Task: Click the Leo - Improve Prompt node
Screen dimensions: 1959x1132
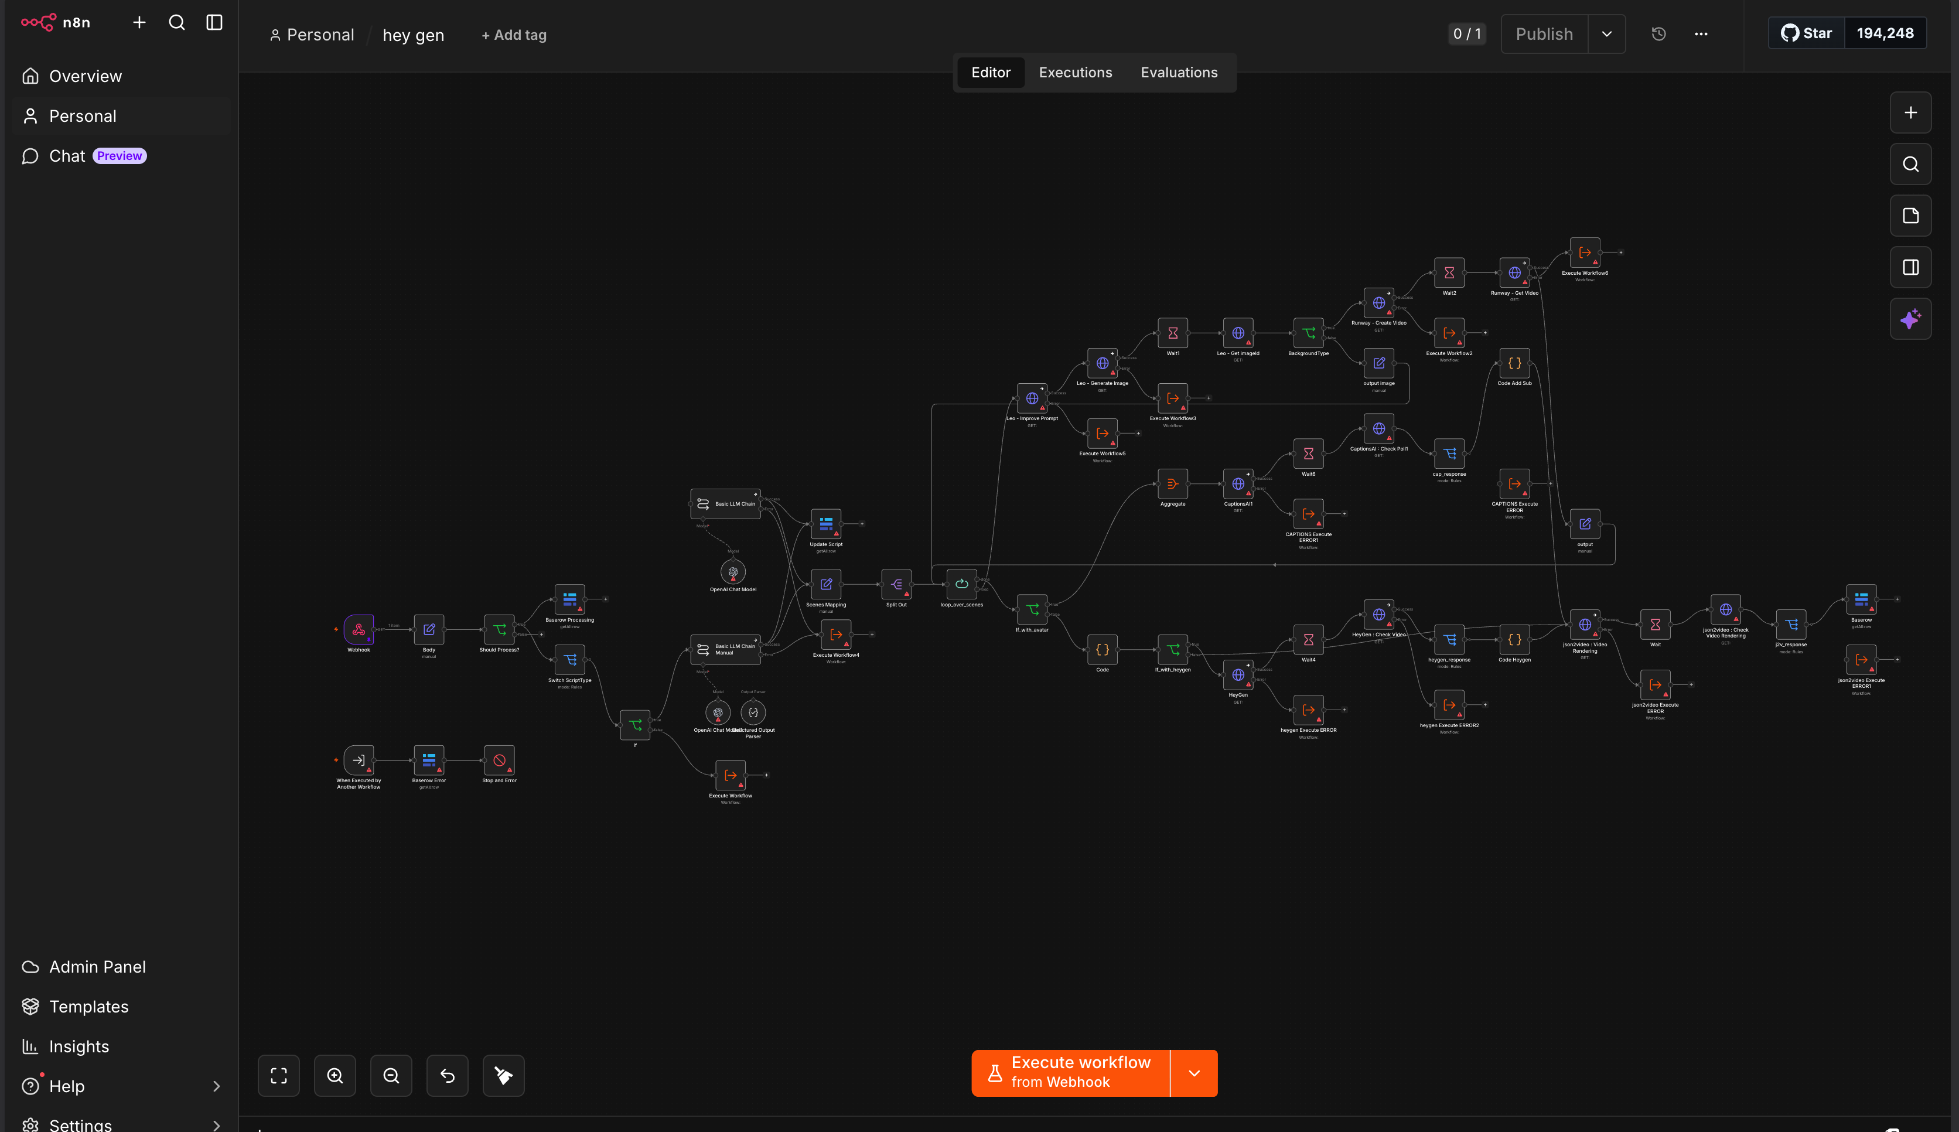Action: pyautogui.click(x=1032, y=398)
